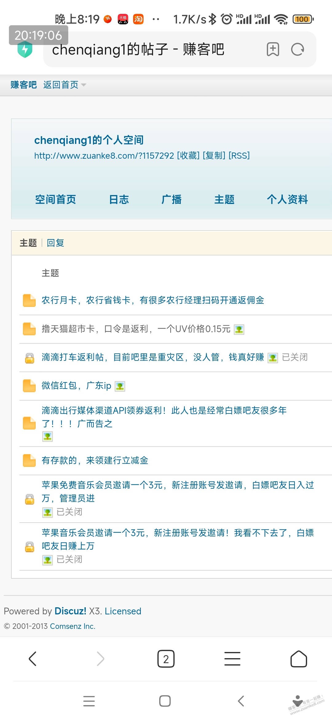Open thread 有存款的，来领建行立减金
The image size is (332, 721).
[x=95, y=460]
